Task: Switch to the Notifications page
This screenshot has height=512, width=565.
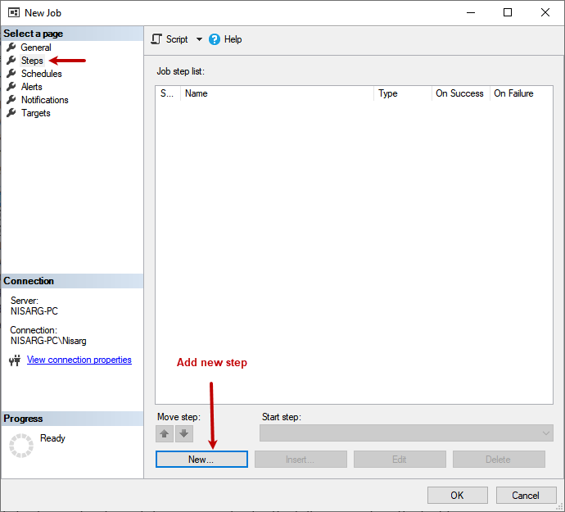Action: click(x=45, y=100)
